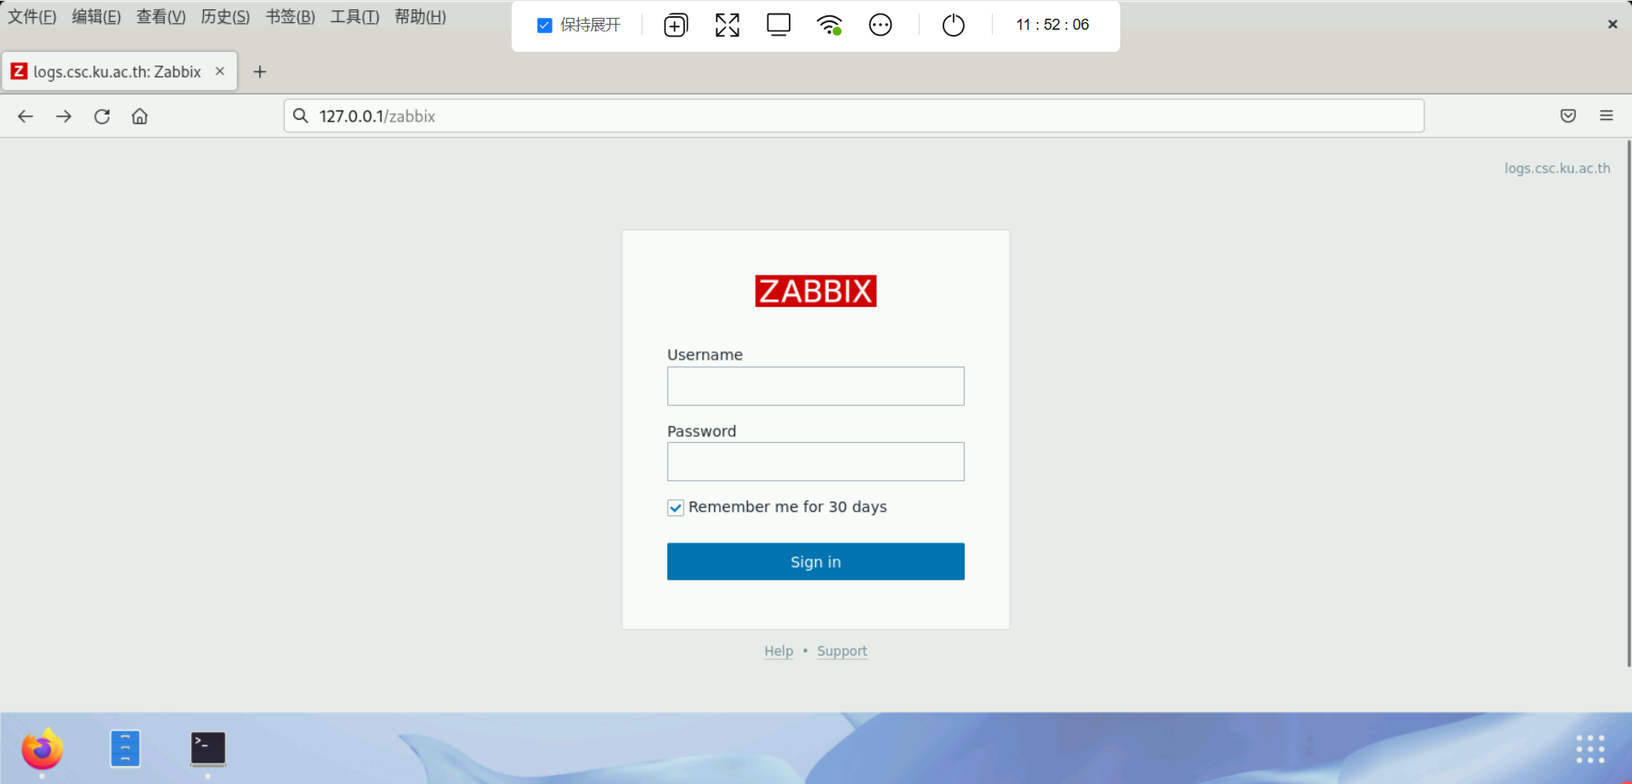Viewport: 1632px width, 784px height.
Task: Launch Firefox from the dock
Action: (42, 749)
